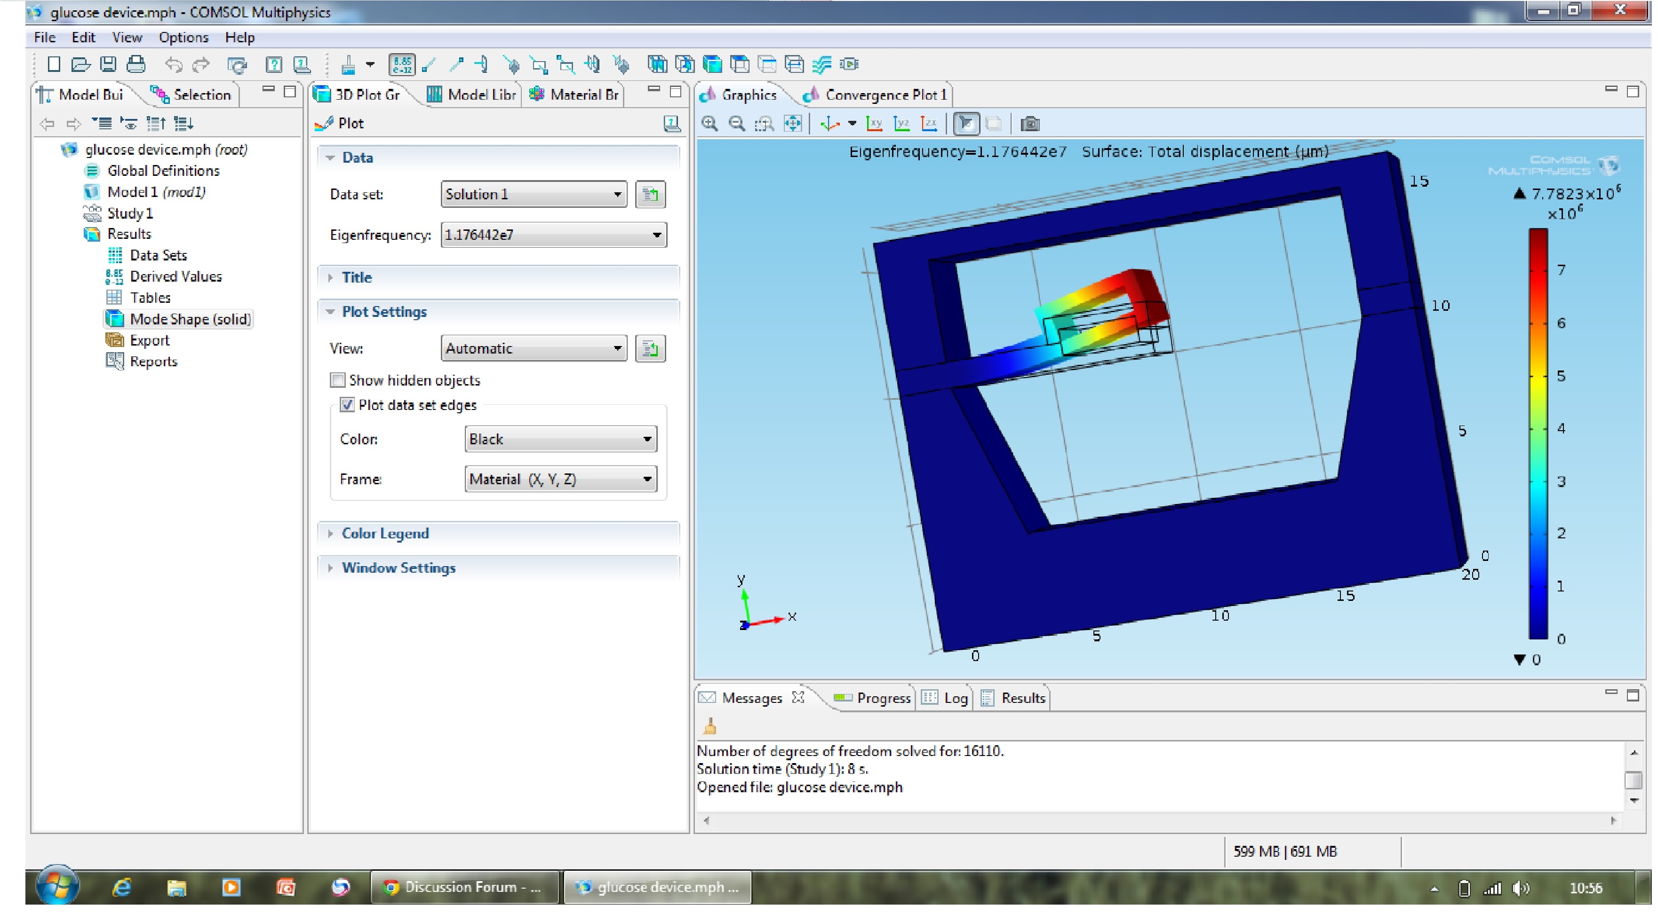Viewport: 1658px width, 914px height.
Task: Open the View dropdown showing Automatic
Action: click(x=534, y=348)
